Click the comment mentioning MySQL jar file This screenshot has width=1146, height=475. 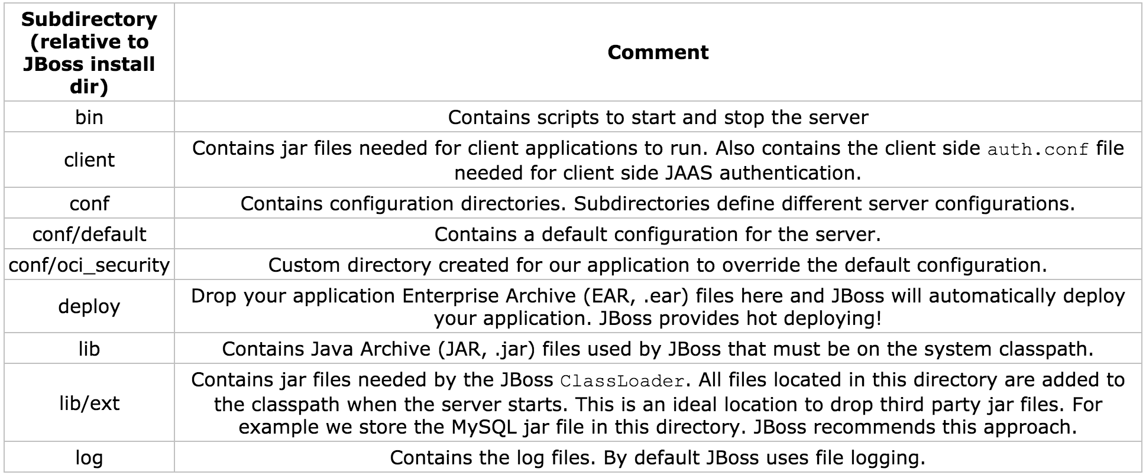coord(658,404)
